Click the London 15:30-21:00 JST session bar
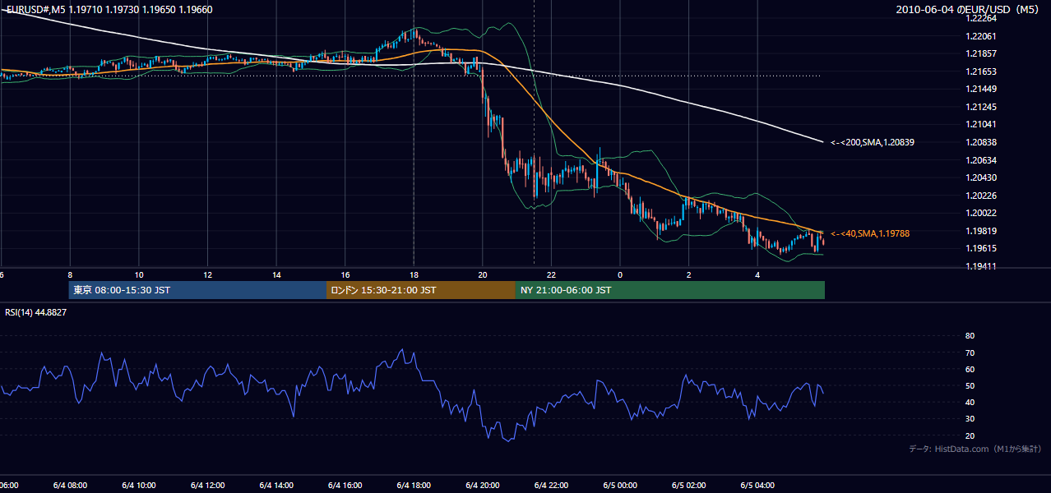This screenshot has height=493, width=1051. point(421,290)
